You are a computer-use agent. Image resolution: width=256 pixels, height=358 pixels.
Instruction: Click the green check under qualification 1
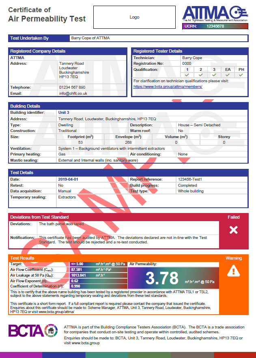click(x=187, y=75)
